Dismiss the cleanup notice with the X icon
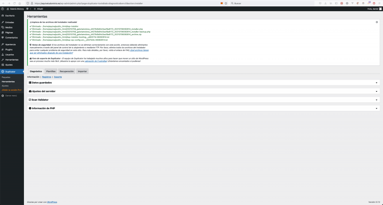This screenshot has width=383, height=205. click(x=377, y=22)
